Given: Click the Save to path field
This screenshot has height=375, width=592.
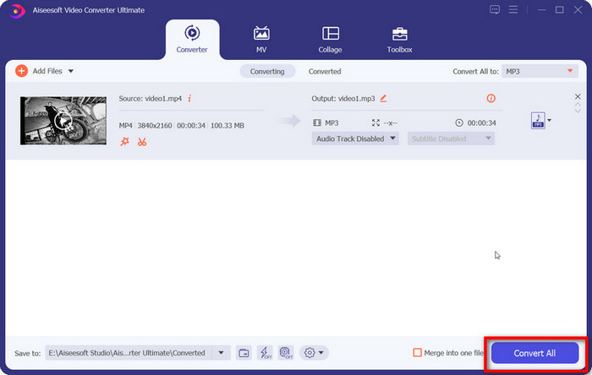Looking at the screenshot, I should point(129,353).
